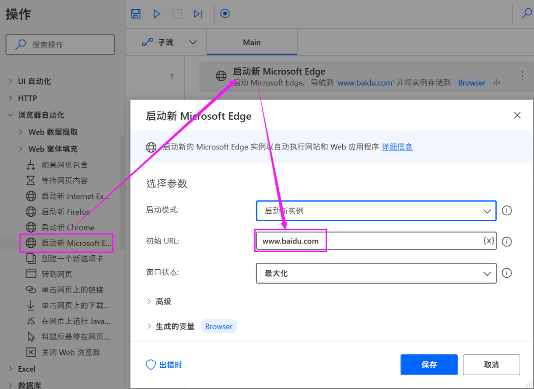Expand the Web 窗体填充 subgroup
Image resolution: width=534 pixels, height=389 pixels.
pos(20,148)
